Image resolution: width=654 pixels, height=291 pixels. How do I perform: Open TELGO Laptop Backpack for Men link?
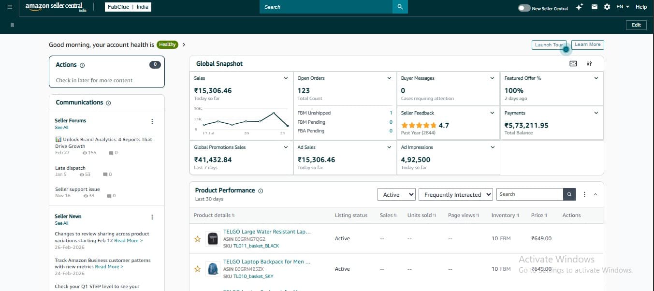point(267,262)
